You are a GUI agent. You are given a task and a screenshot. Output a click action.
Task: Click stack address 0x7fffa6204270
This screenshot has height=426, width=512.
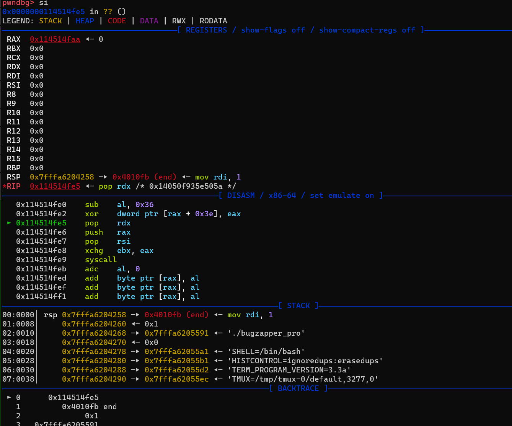point(94,343)
